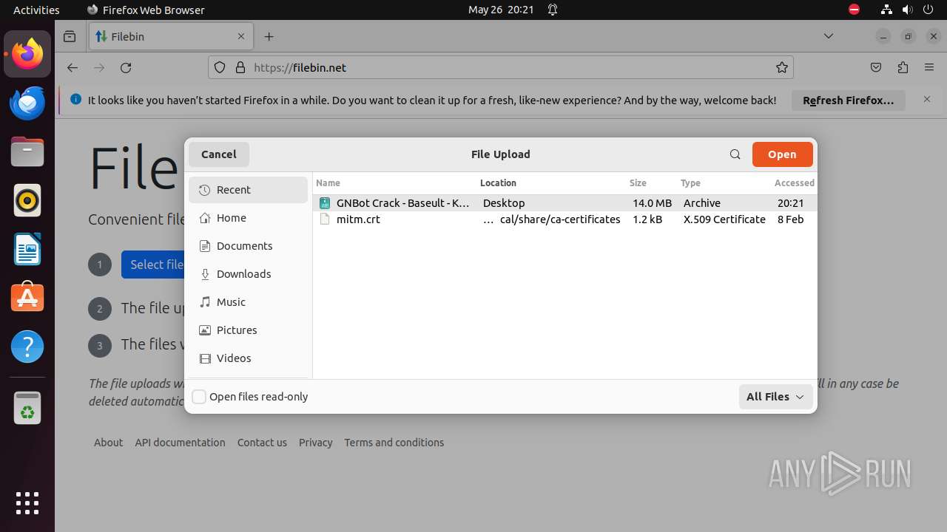Open the Trash from the dock
The height and width of the screenshot is (532, 947).
click(27, 409)
